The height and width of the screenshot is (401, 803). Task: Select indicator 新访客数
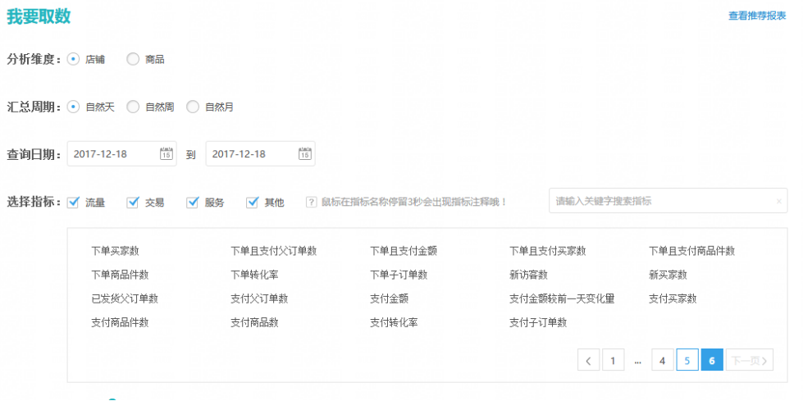pyautogui.click(x=528, y=275)
